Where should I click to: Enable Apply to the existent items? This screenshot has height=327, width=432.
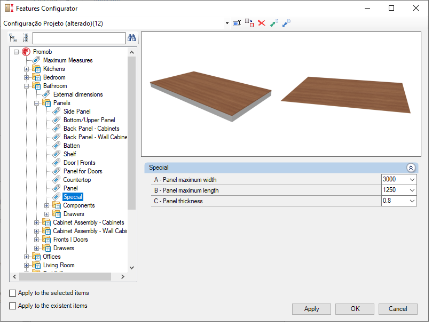coord(12,306)
